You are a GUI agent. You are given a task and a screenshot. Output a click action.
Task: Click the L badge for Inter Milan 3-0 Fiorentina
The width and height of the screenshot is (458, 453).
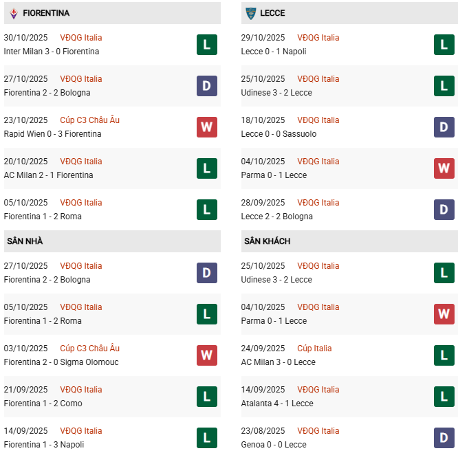(x=207, y=45)
